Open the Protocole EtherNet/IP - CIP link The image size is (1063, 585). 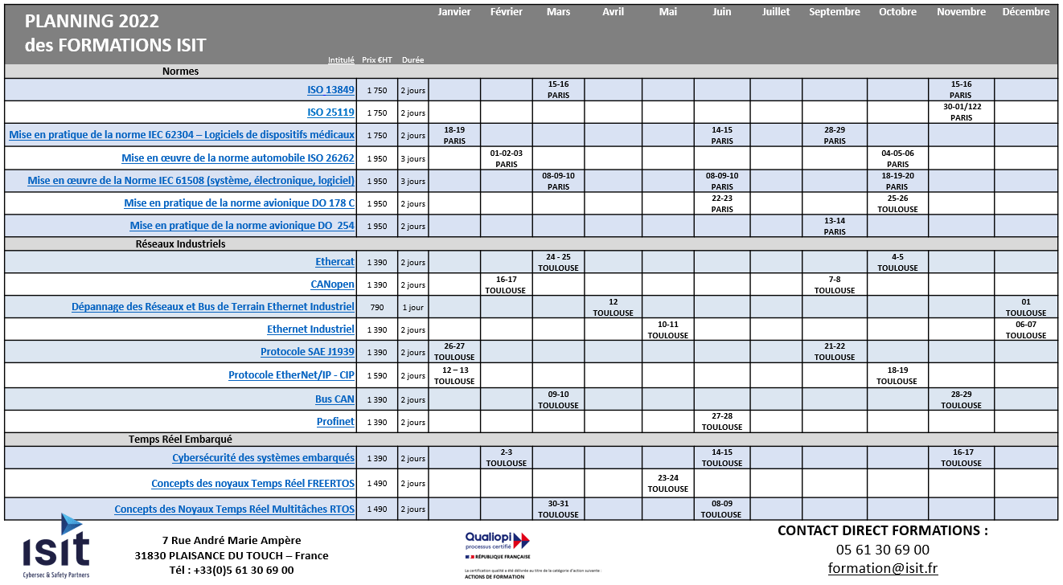[291, 375]
